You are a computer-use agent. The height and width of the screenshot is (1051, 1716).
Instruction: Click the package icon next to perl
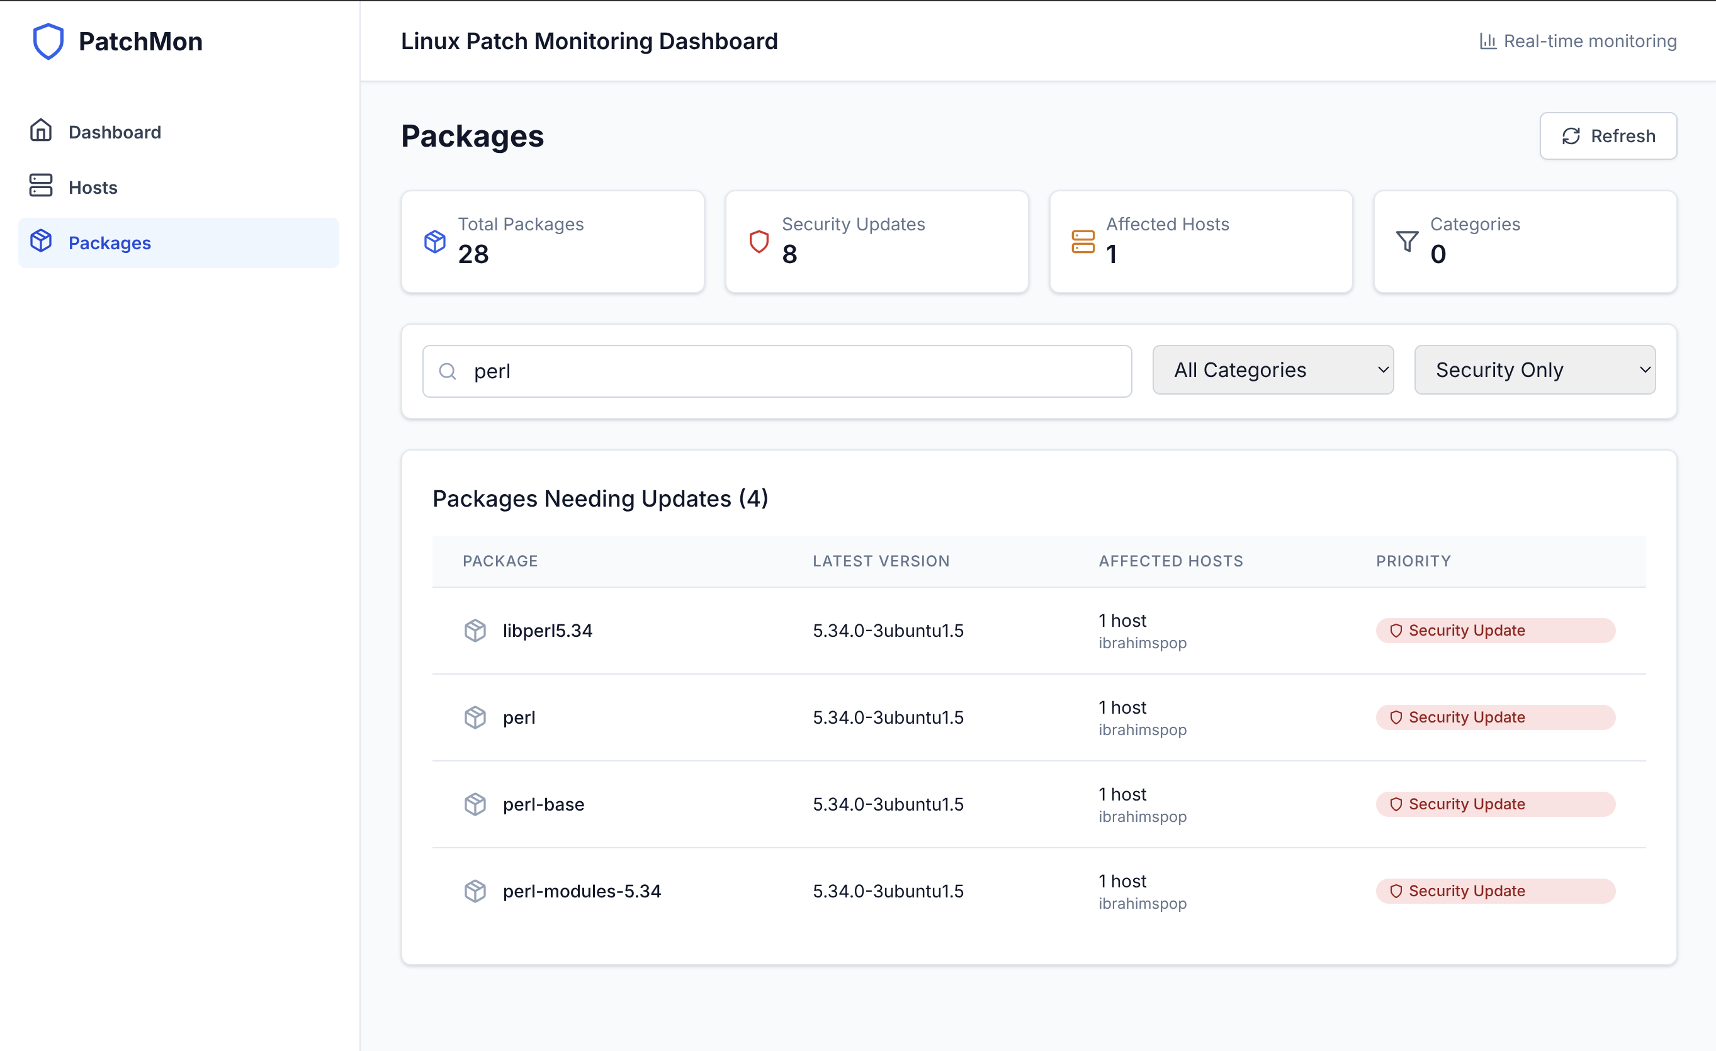click(x=475, y=717)
